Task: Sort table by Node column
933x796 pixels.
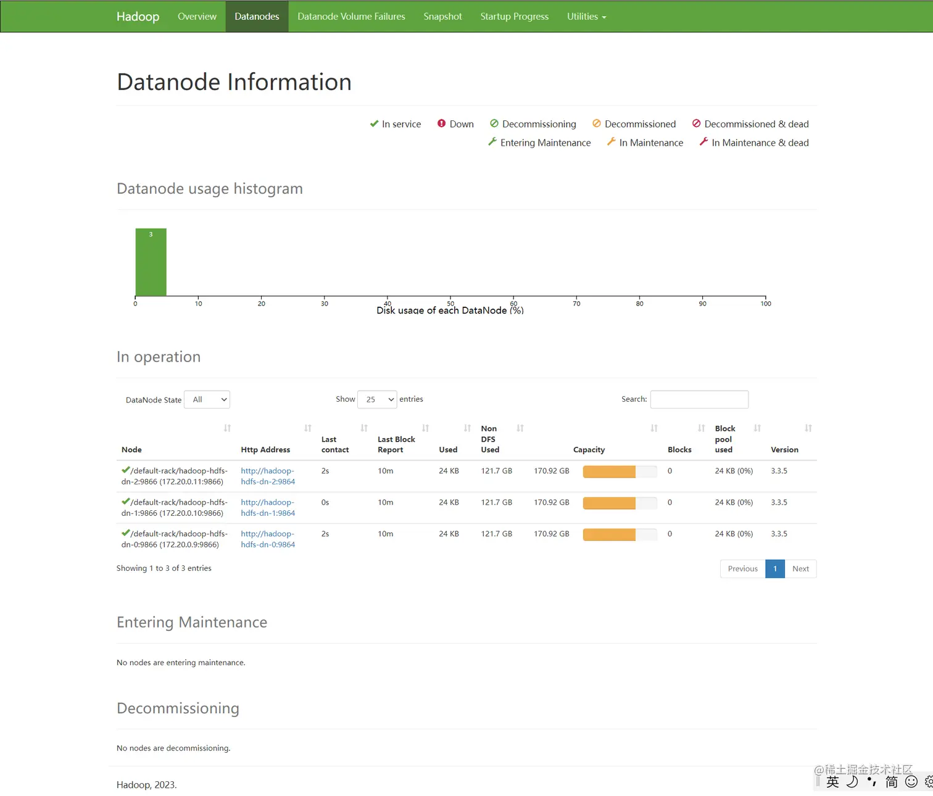Action: point(176,439)
